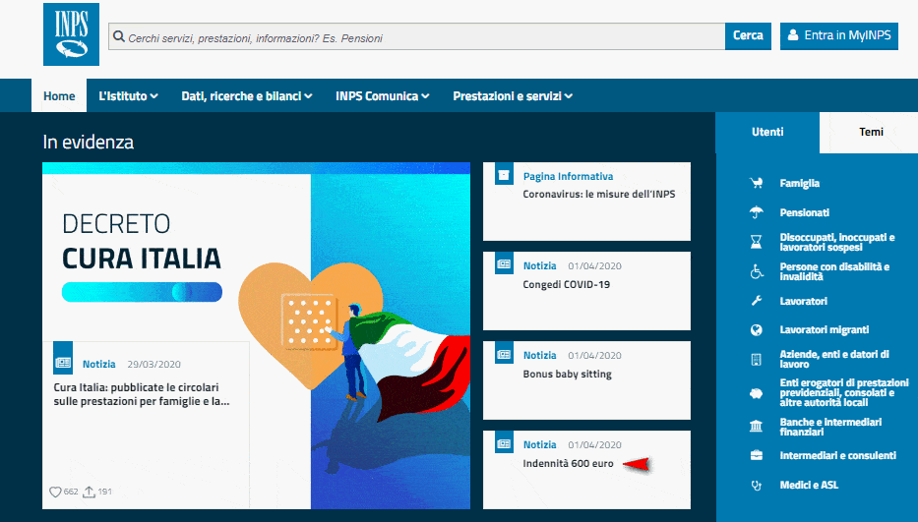This screenshot has width=918, height=522.
Task: Click the piggy bank Enti erogatori icon
Action: [757, 393]
